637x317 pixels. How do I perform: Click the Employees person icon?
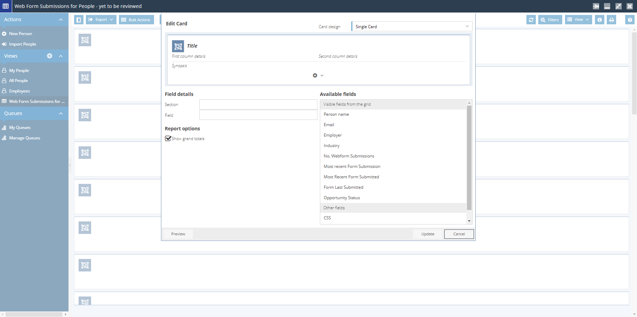(x=4, y=91)
